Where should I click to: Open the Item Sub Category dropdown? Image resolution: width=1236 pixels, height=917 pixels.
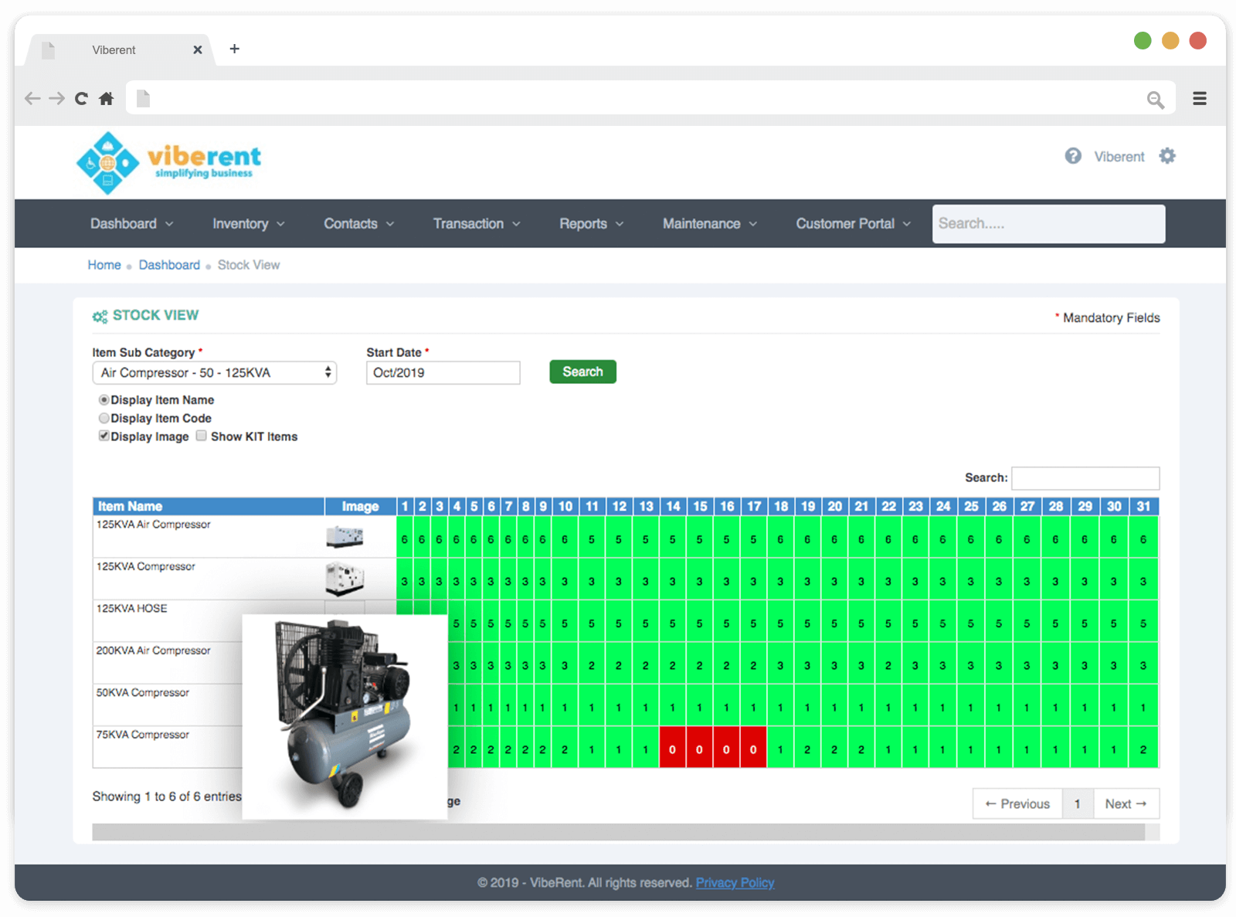(x=214, y=373)
